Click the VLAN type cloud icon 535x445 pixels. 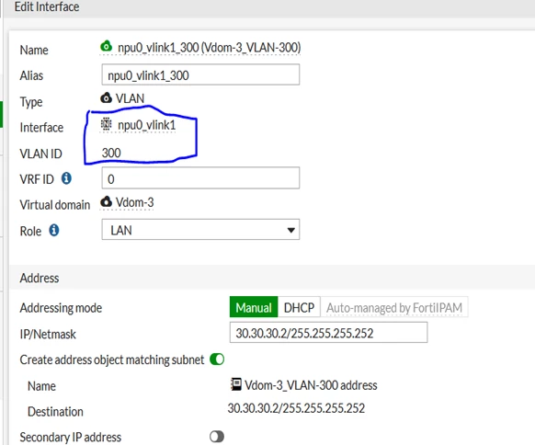[106, 98]
